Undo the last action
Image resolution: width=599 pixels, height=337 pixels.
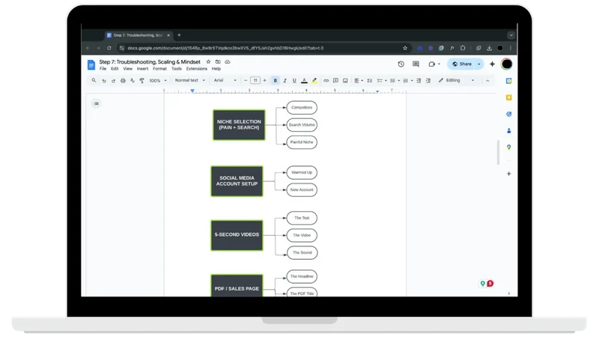[x=104, y=81]
